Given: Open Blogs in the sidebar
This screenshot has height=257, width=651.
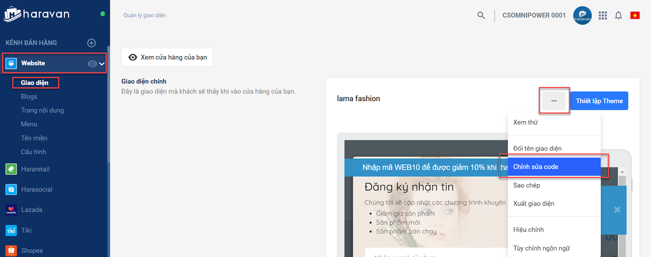Looking at the screenshot, I should pos(29,96).
